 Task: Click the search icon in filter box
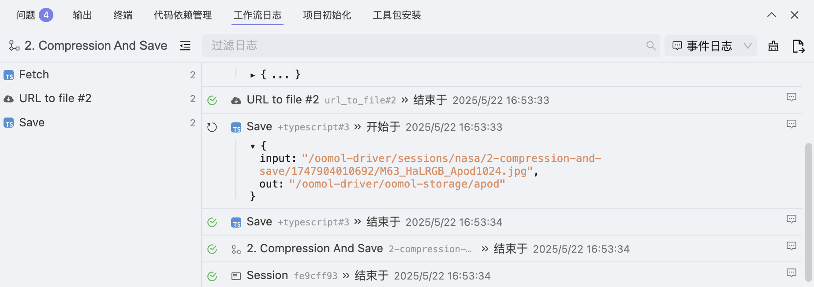point(651,46)
